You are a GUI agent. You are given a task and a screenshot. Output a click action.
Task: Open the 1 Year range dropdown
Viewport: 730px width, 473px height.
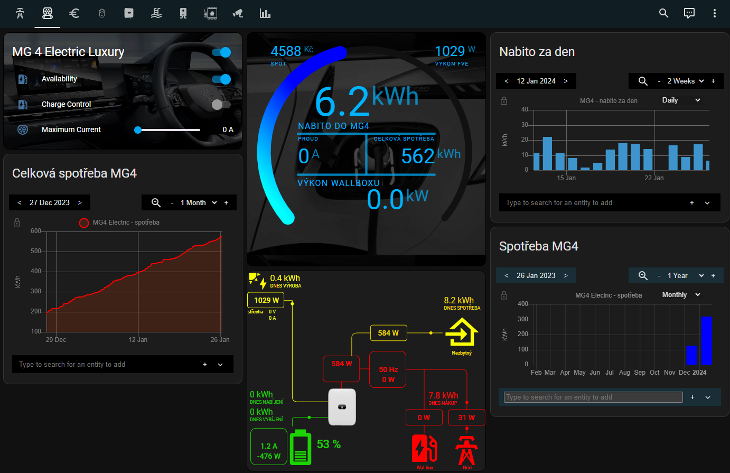click(x=686, y=275)
